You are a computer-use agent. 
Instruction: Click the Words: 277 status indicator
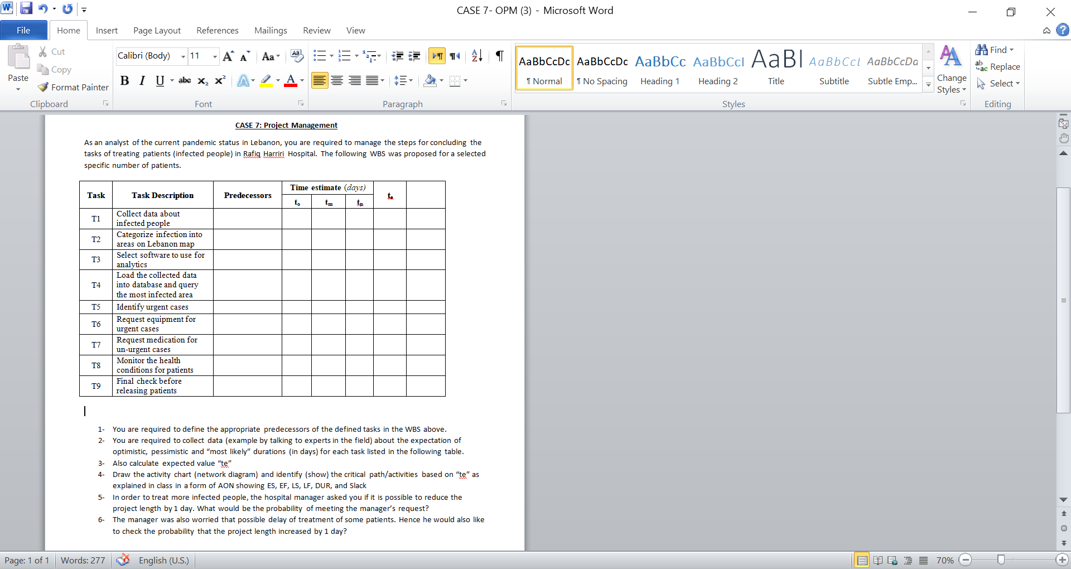pos(83,560)
